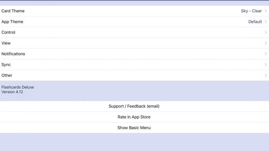Image resolution: width=269 pixels, height=151 pixels.
Task: Open the Control settings row
Action: [134, 32]
